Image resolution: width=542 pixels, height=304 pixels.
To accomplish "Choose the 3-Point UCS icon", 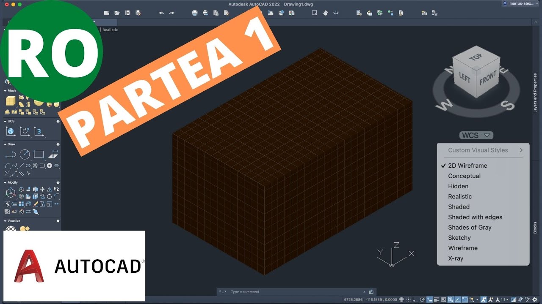I will (39, 132).
